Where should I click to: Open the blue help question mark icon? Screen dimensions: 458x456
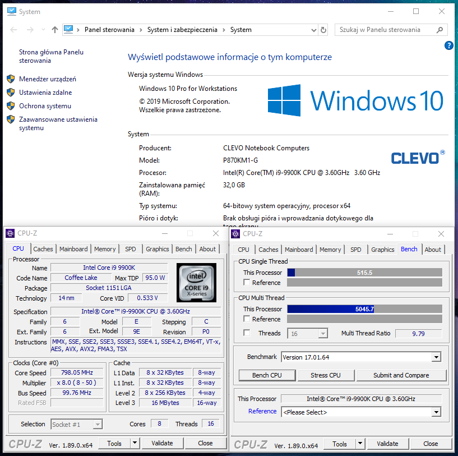point(448,45)
